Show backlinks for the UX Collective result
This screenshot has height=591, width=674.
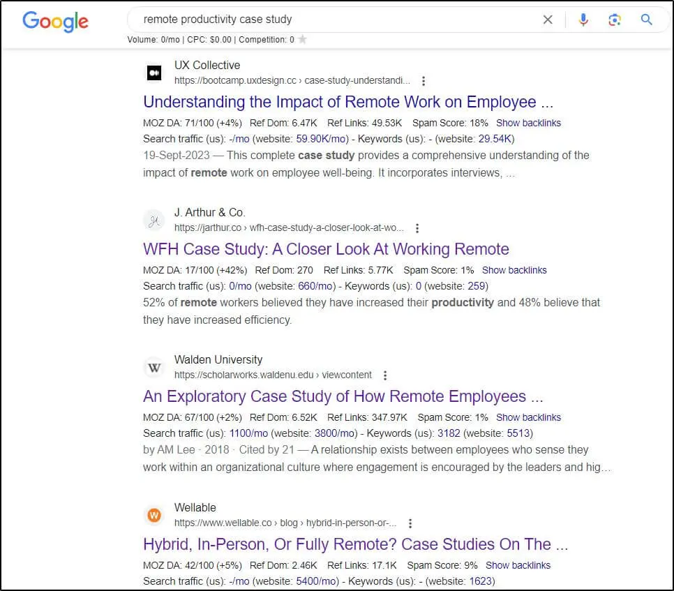point(528,122)
